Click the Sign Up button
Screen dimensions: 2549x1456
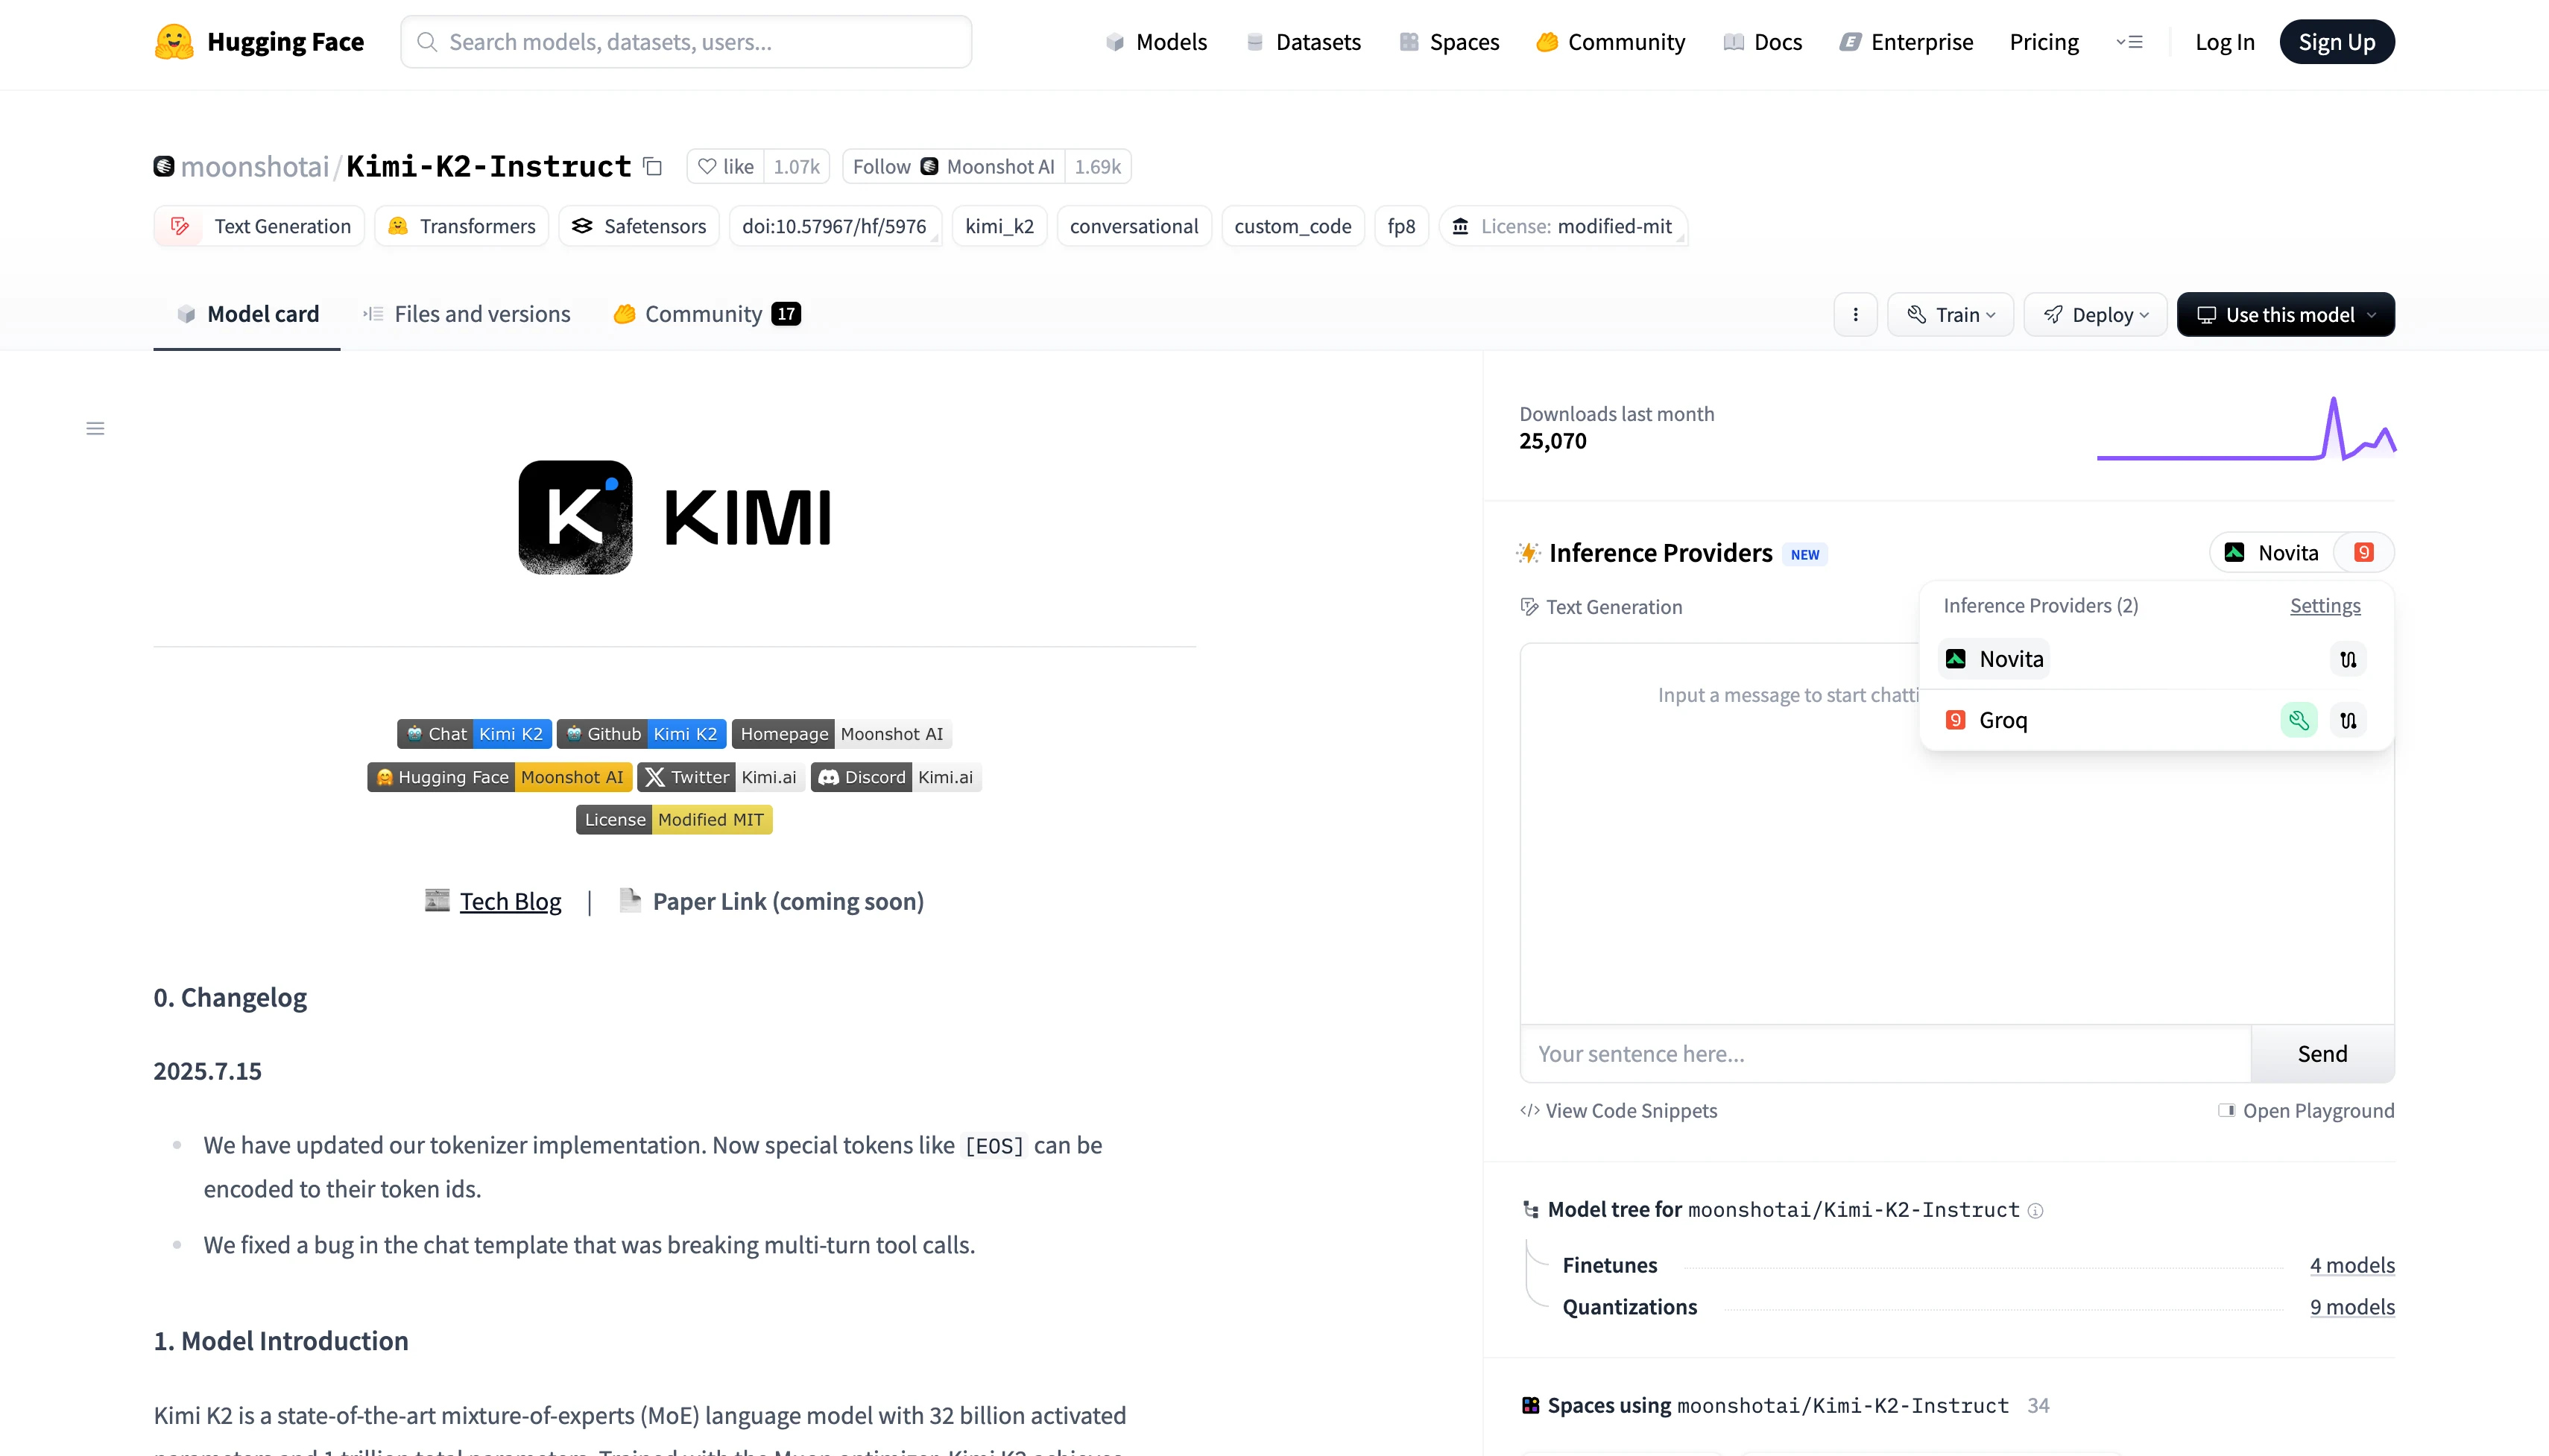click(2337, 42)
